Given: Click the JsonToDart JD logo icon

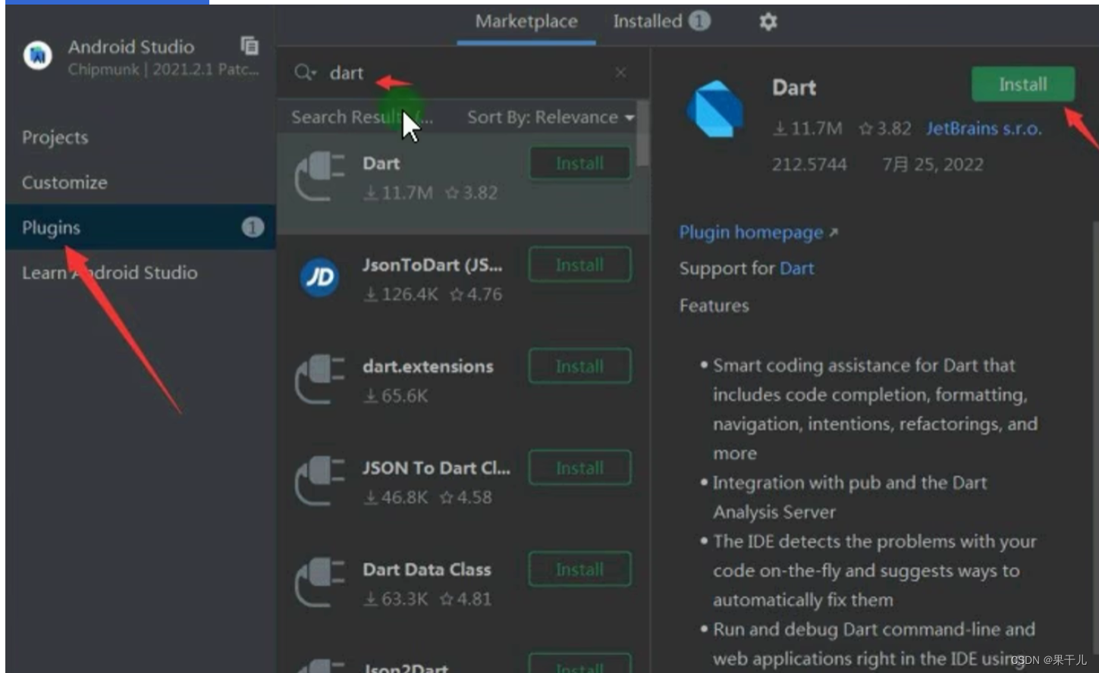Looking at the screenshot, I should pos(320,277).
